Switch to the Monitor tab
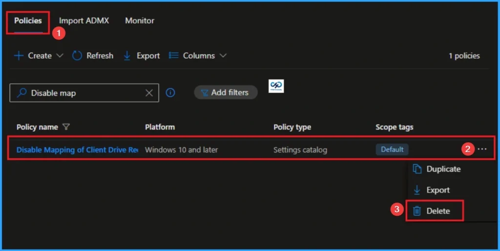The width and height of the screenshot is (500, 251). [x=140, y=20]
